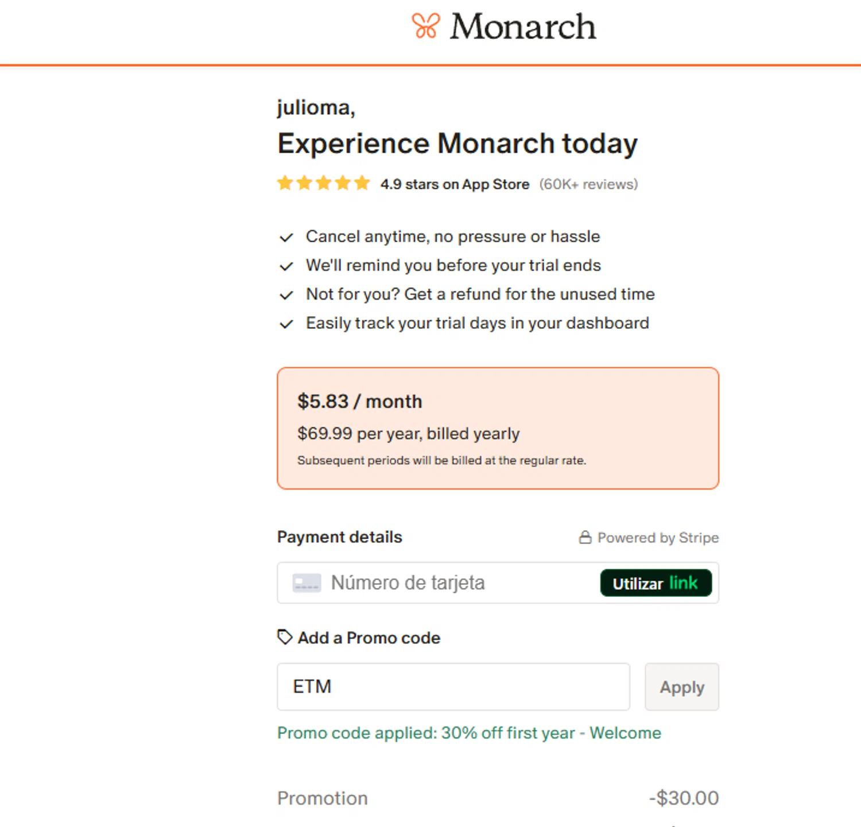Image resolution: width=861 pixels, height=827 pixels.
Task: Click the checkmark beside refund for unused time
Action: (286, 296)
